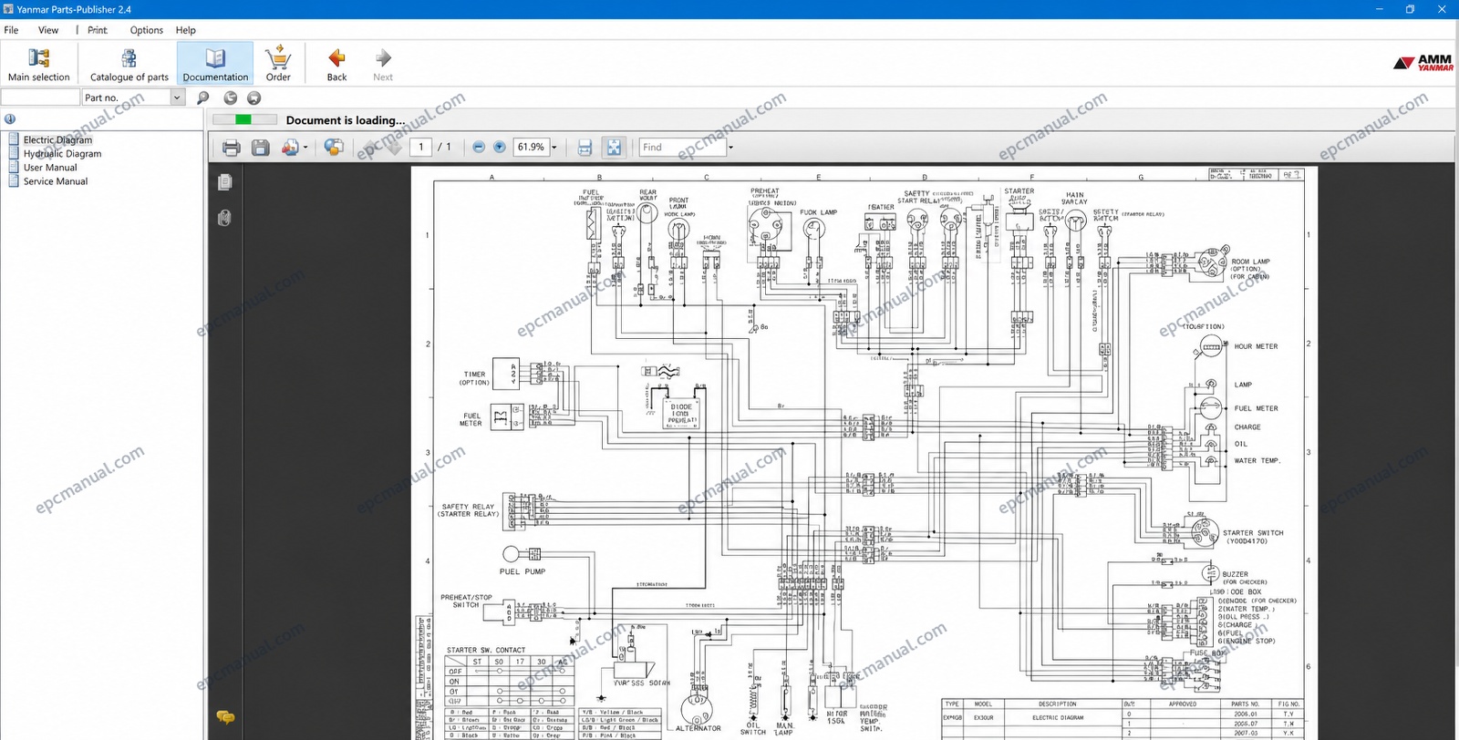The width and height of the screenshot is (1459, 740).
Task: Open the User Manual document
Action: click(x=50, y=167)
